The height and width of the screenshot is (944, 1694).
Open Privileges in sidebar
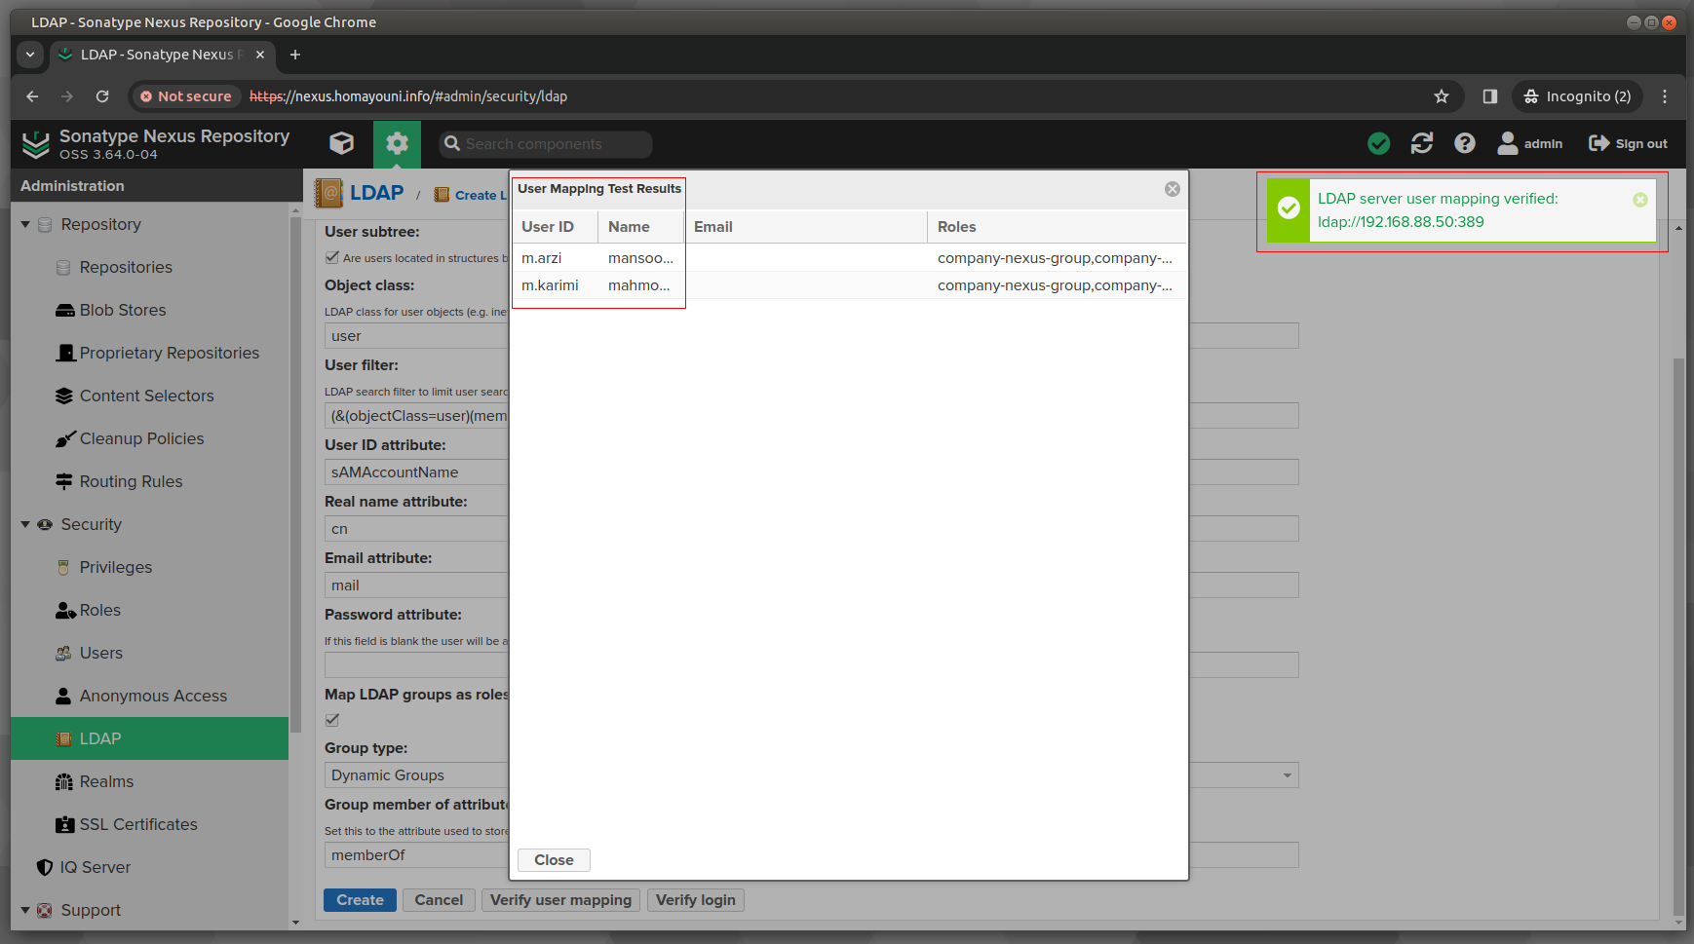(115, 567)
